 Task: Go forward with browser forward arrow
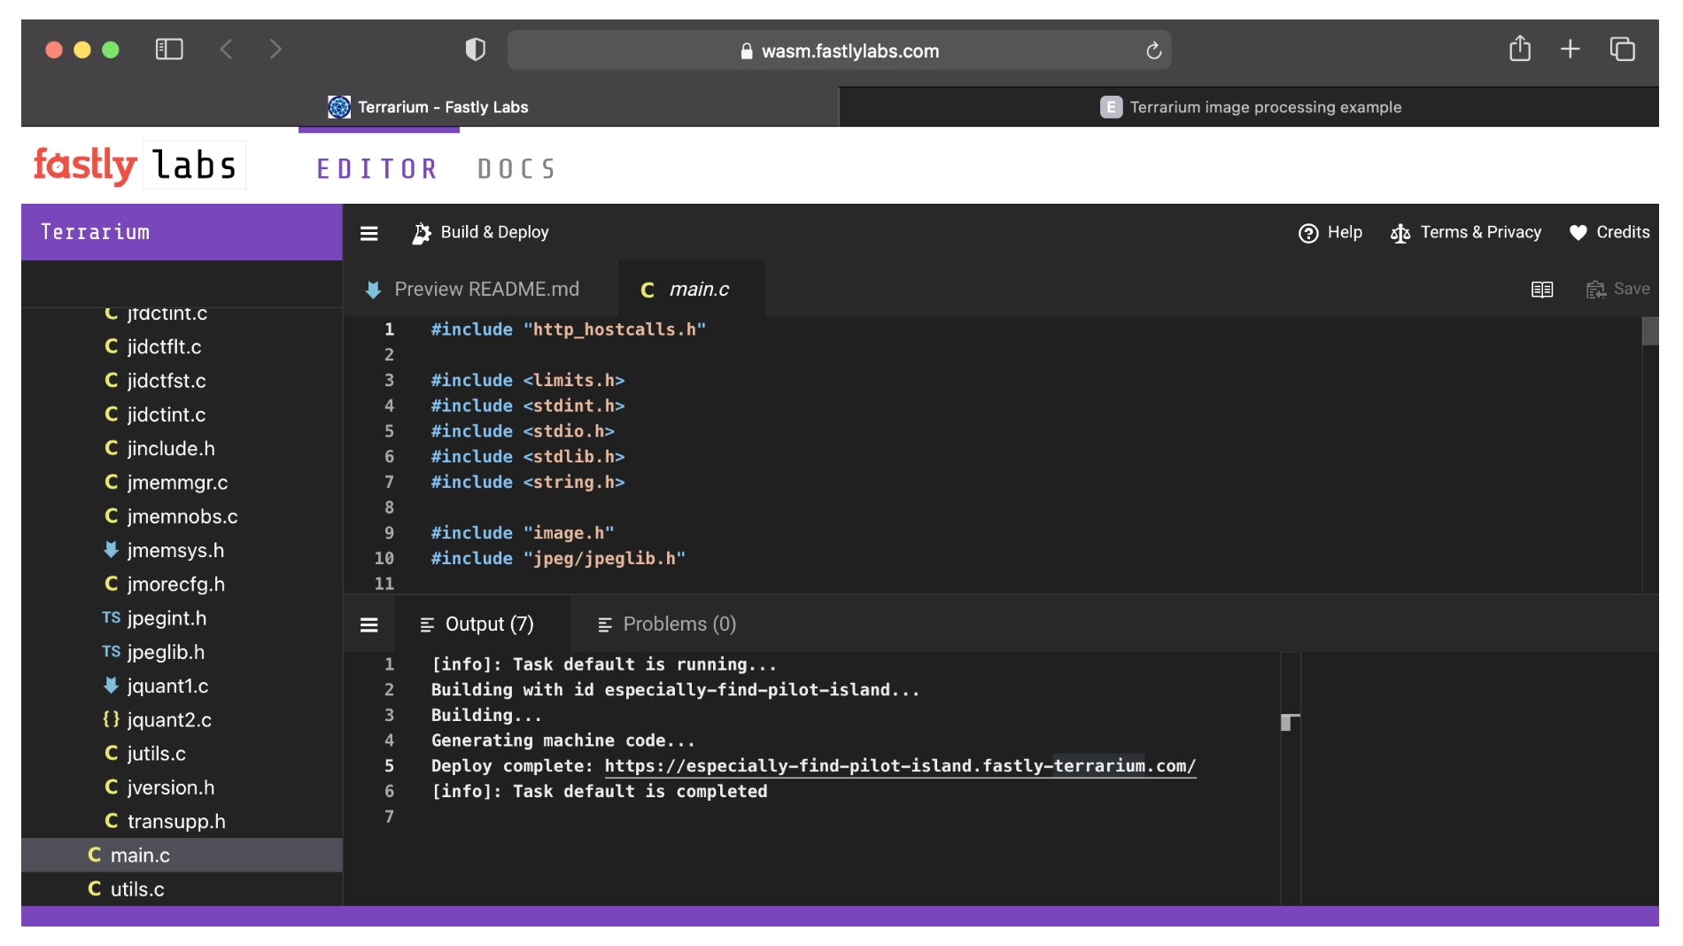[275, 50]
